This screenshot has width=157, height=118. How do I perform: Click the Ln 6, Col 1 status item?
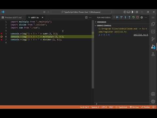click(85, 107)
